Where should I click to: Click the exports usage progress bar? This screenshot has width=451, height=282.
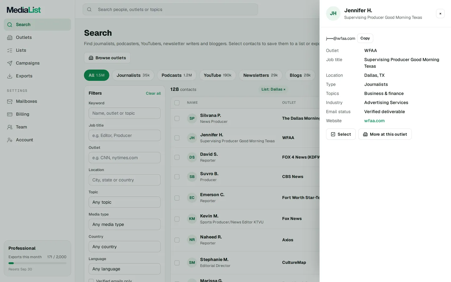pyautogui.click(x=37, y=263)
